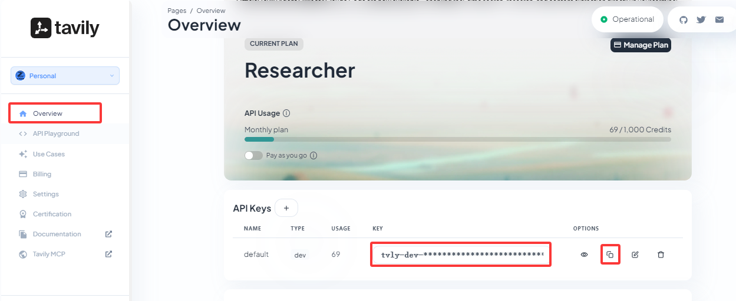
Task: Click the email envelope icon
Action: [720, 19]
